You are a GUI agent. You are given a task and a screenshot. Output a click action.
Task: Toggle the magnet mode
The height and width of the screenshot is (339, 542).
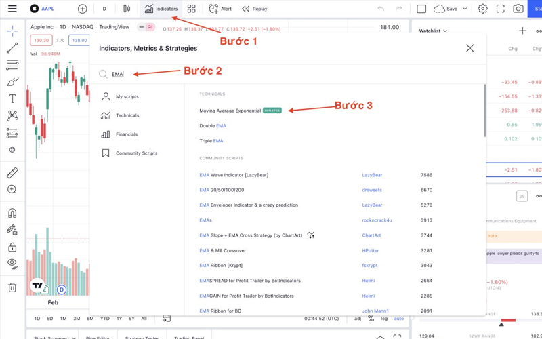coord(12,213)
